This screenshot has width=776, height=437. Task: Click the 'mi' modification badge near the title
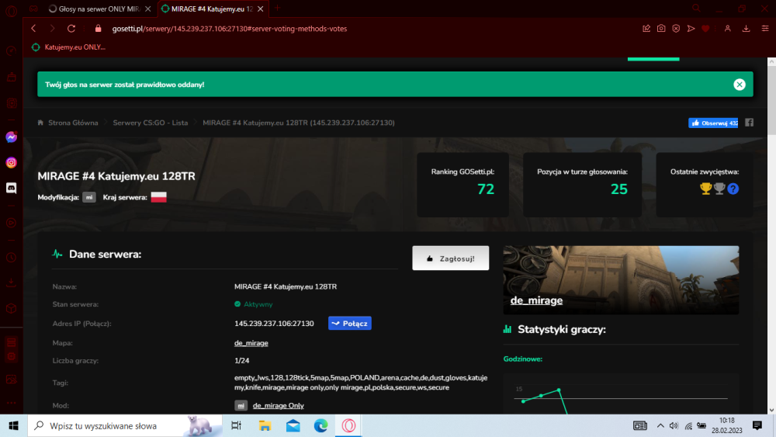click(89, 197)
